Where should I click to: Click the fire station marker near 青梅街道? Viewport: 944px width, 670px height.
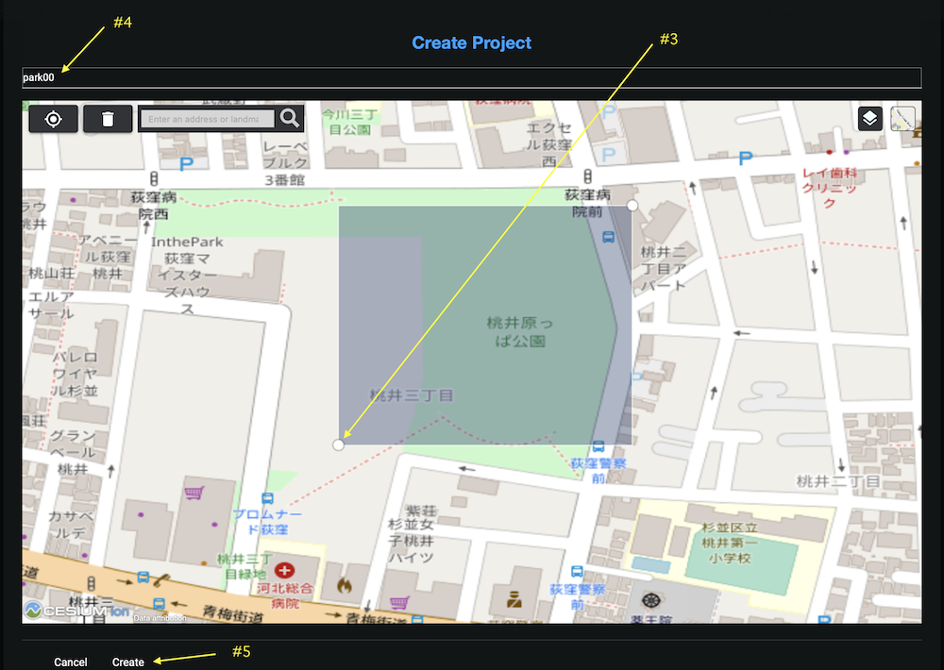pos(344,585)
